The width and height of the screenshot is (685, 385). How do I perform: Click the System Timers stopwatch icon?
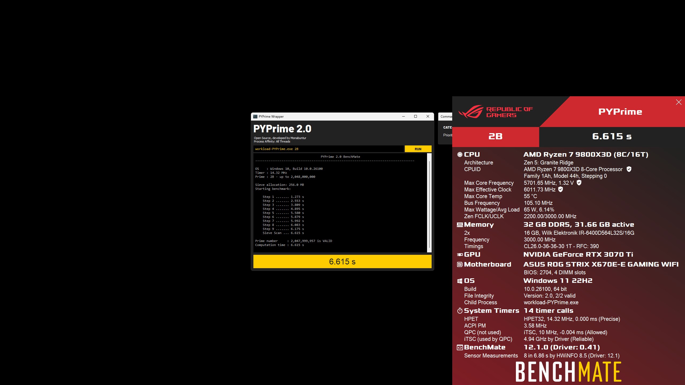[x=460, y=311]
